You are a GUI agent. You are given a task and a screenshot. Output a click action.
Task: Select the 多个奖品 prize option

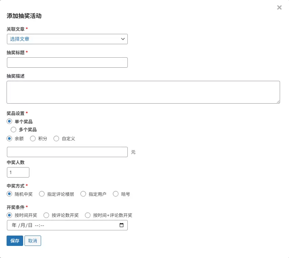point(13,130)
